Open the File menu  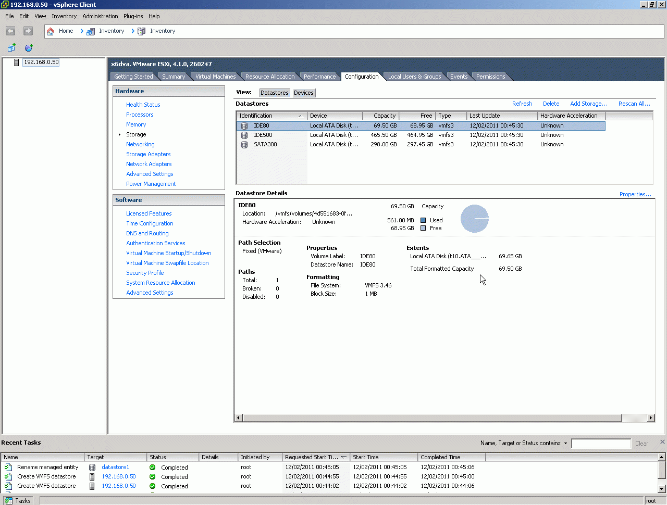coord(9,16)
